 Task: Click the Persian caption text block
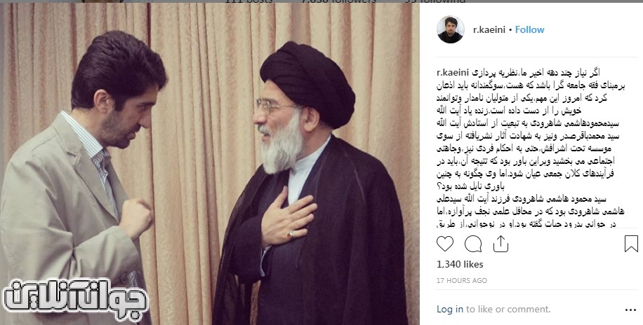tap(531, 148)
